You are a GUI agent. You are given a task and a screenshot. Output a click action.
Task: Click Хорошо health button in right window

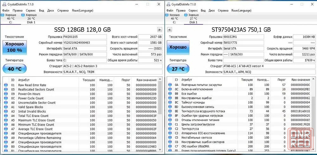pos(178,48)
